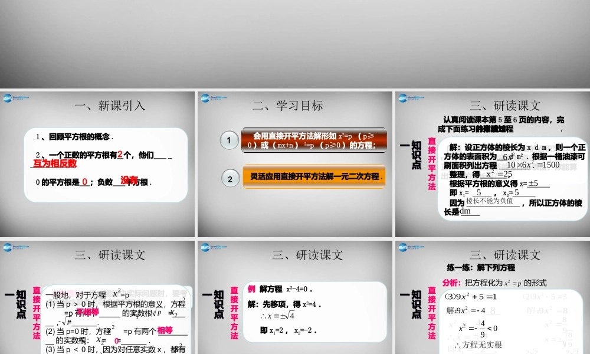The image size is (590, 354).
Task: Click the orange banner 灵活应用直接开平方法解一元二次方程
Action: 314,176
